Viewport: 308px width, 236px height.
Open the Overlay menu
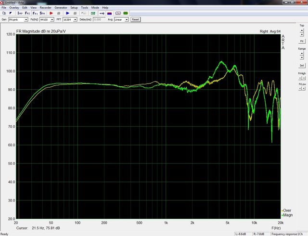pos(15,8)
